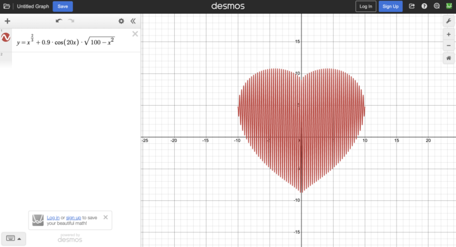Dismiss the save your math prompt
This screenshot has height=247, width=456.
[x=106, y=217]
